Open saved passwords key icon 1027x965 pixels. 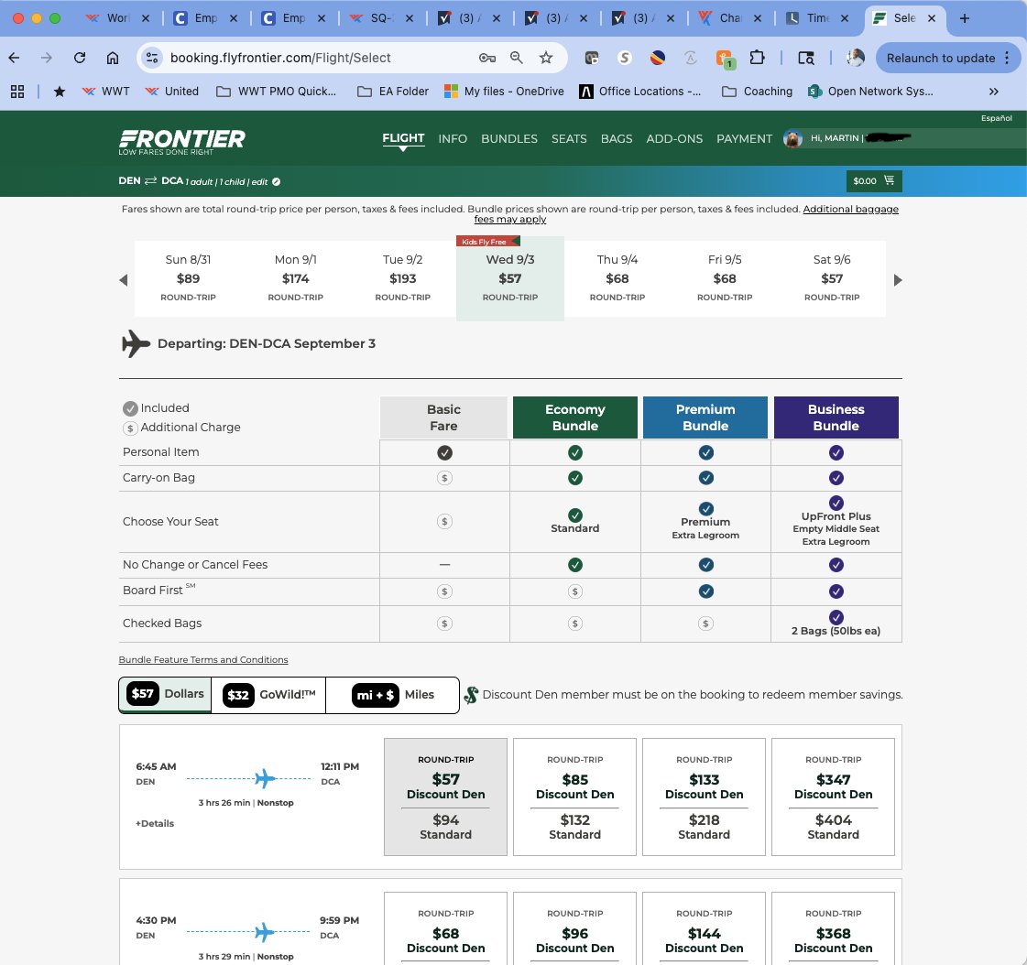point(486,58)
